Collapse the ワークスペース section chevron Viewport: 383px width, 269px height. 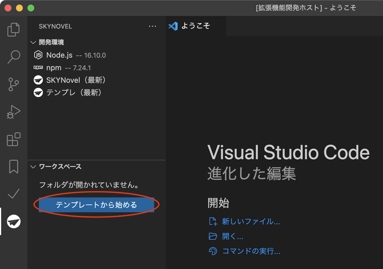click(x=33, y=167)
